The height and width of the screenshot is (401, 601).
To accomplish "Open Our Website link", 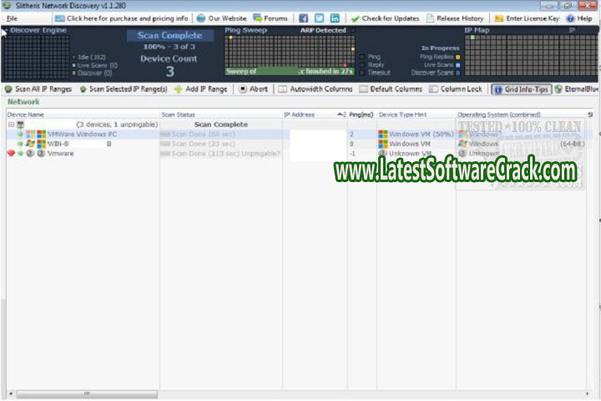I will tap(221, 18).
